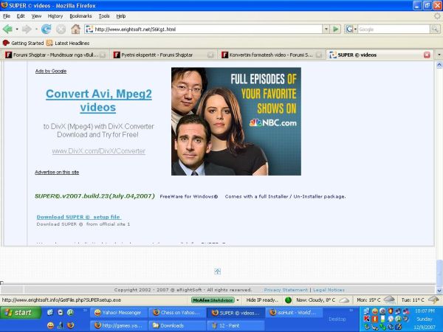Image resolution: width=443 pixels, height=332 pixels.
Task: Click the Forward navigation arrow
Action: (27, 29)
